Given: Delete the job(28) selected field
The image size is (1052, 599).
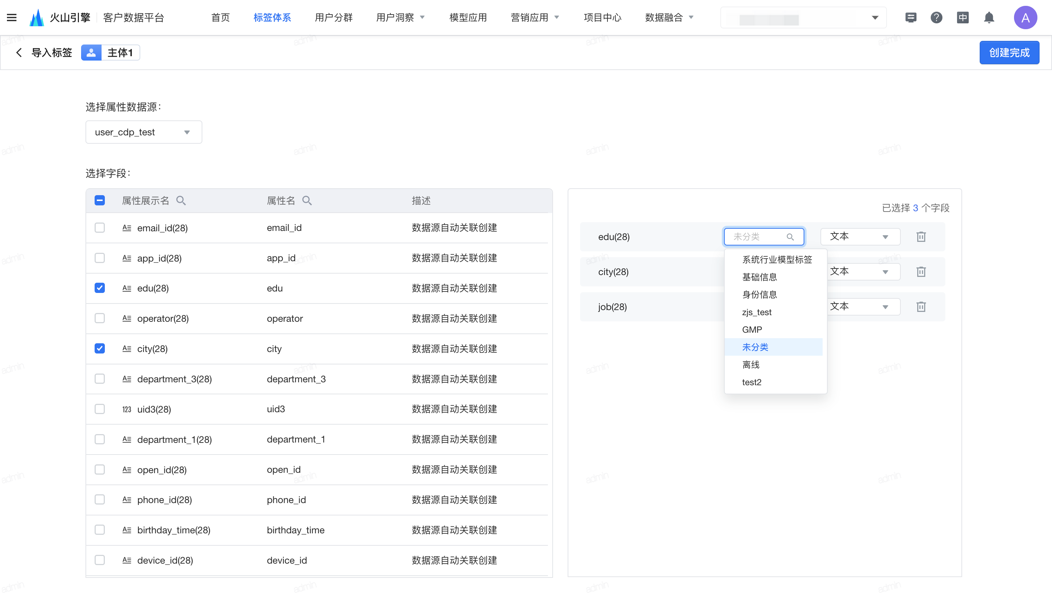Looking at the screenshot, I should click(x=921, y=306).
